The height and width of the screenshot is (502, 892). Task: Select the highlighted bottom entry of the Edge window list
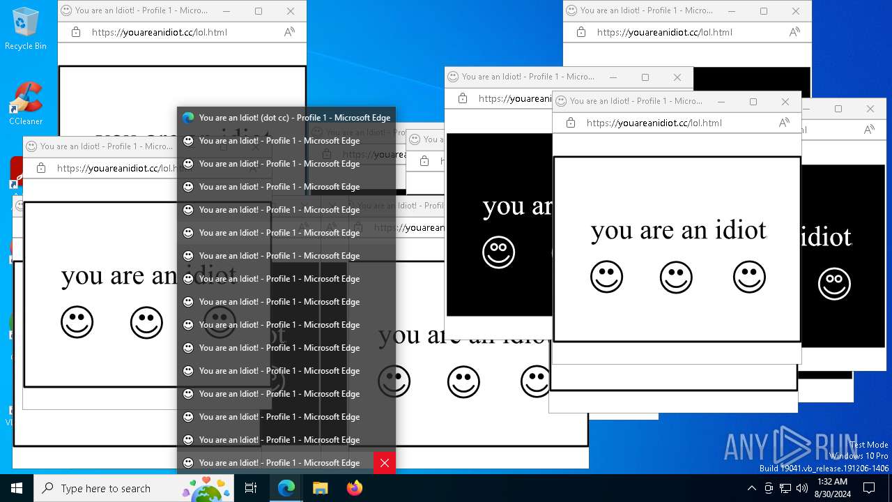click(x=275, y=463)
